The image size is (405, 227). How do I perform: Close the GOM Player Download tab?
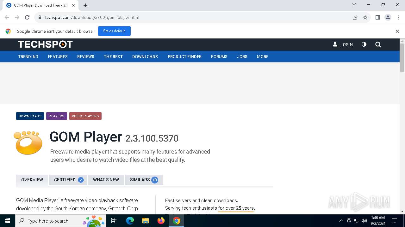[74, 5]
